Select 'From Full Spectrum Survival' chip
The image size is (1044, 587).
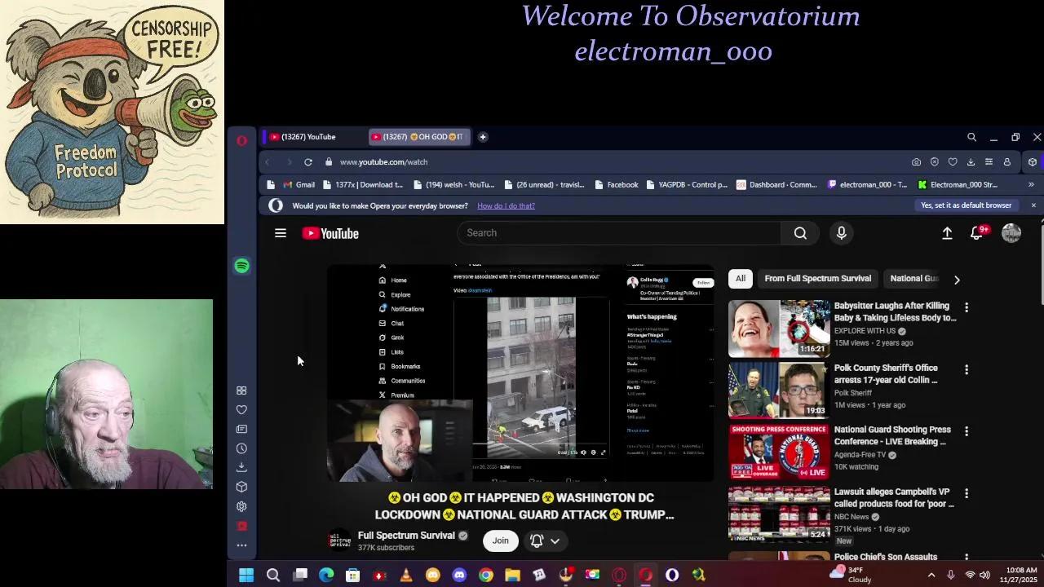[818, 279]
